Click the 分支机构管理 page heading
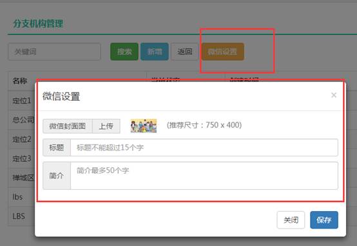Screen dimensions: 357x246 point(38,23)
